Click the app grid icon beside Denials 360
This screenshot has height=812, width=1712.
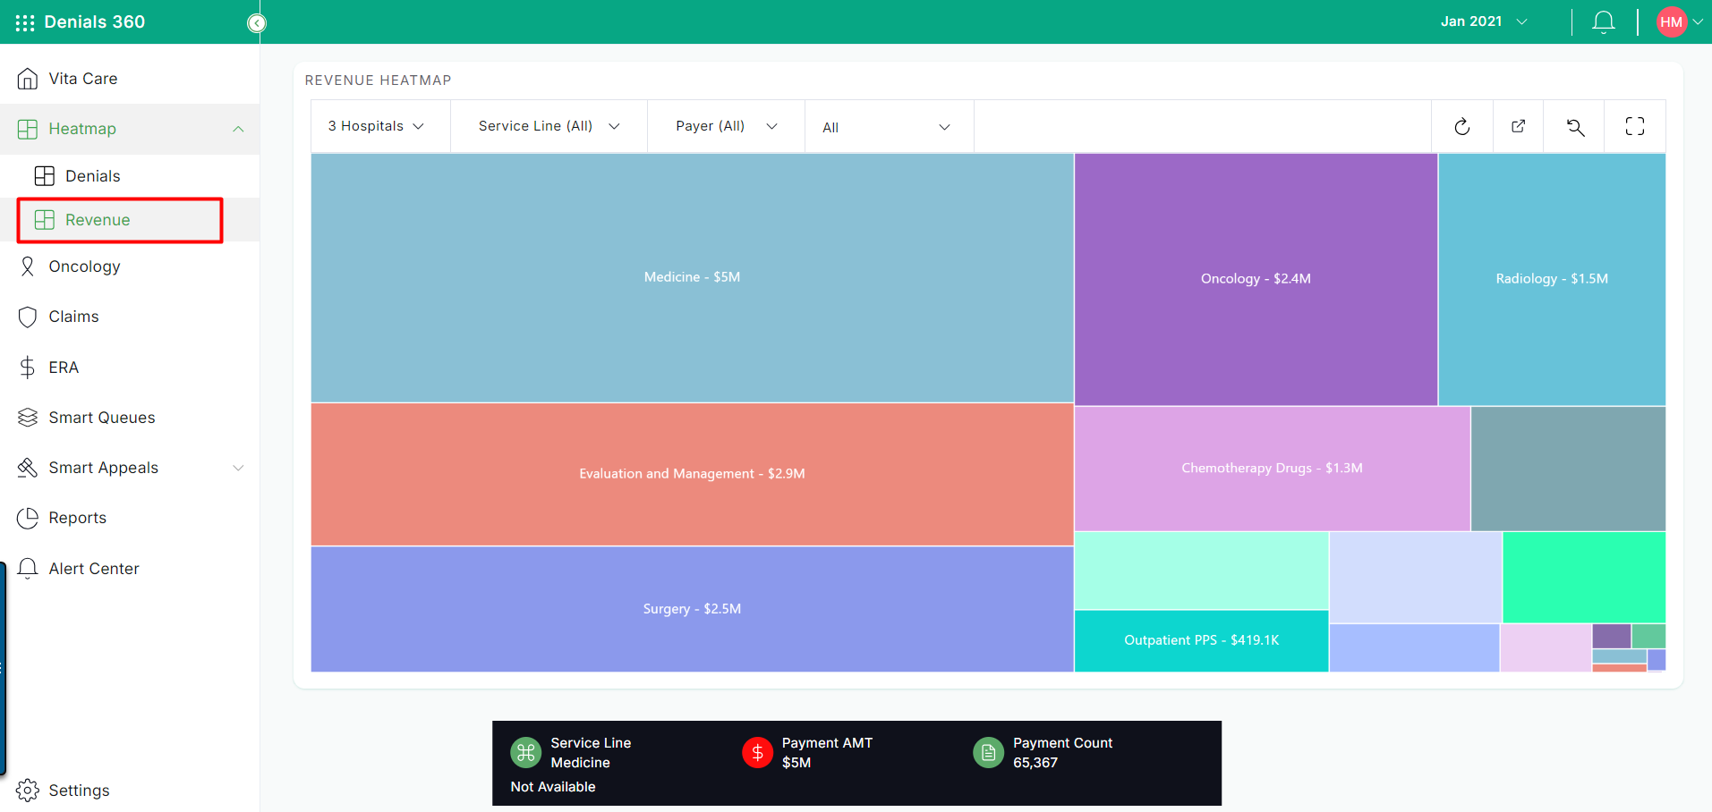(x=24, y=21)
